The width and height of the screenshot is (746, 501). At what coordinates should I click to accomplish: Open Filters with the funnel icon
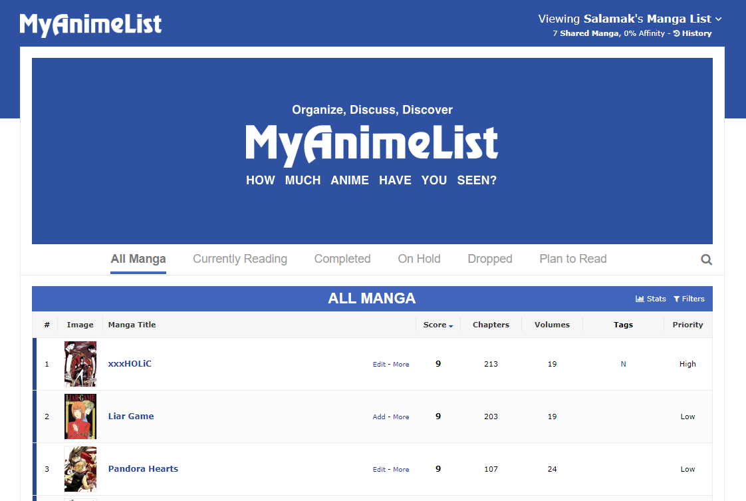[x=689, y=299]
